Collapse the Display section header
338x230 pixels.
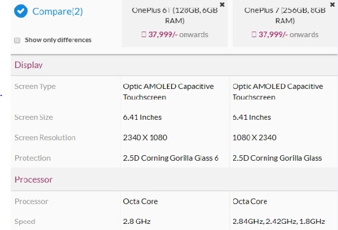click(x=29, y=65)
